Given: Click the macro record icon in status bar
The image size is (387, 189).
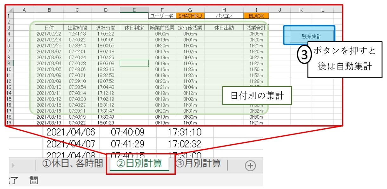Looking at the screenshot, I should [34, 181].
